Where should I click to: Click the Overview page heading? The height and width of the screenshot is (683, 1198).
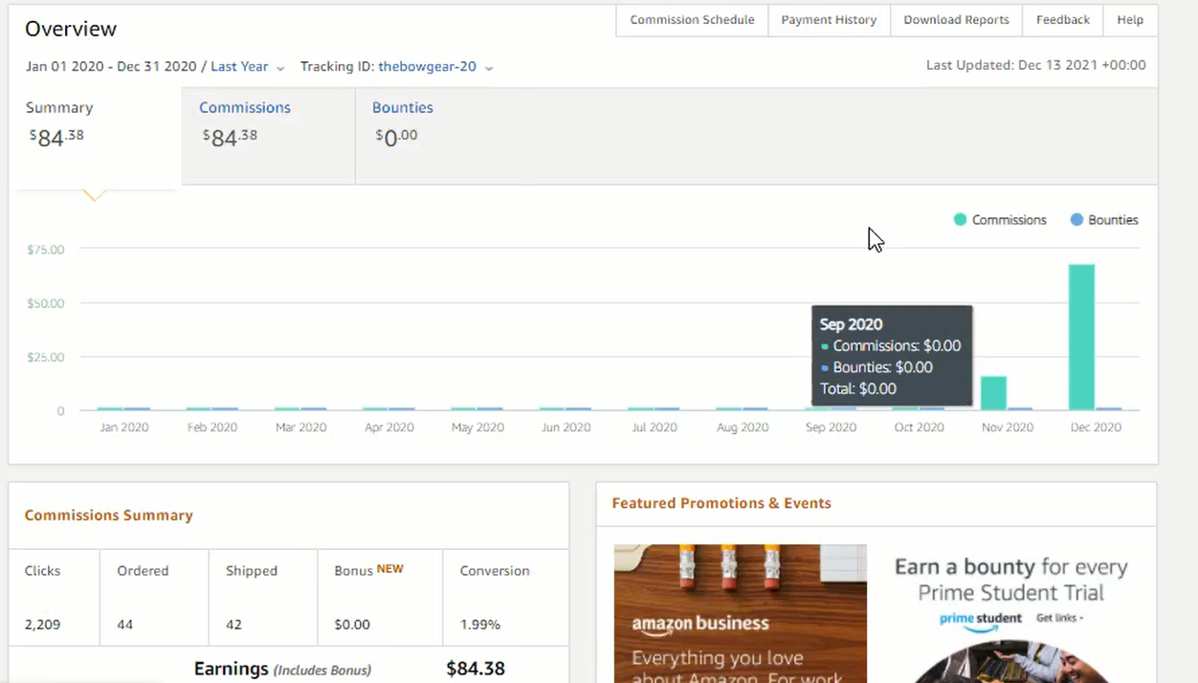click(x=71, y=29)
